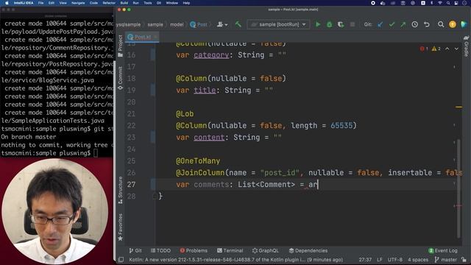Change 4 spaces indent setting

(x=418, y=260)
